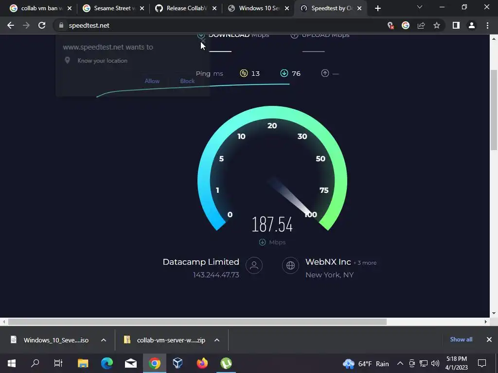Bookmark this page with the star icon
The image size is (498, 373).
[x=437, y=25]
